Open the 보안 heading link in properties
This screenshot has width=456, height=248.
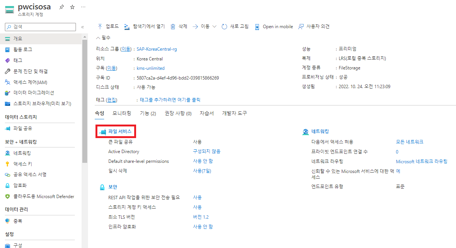113,187
